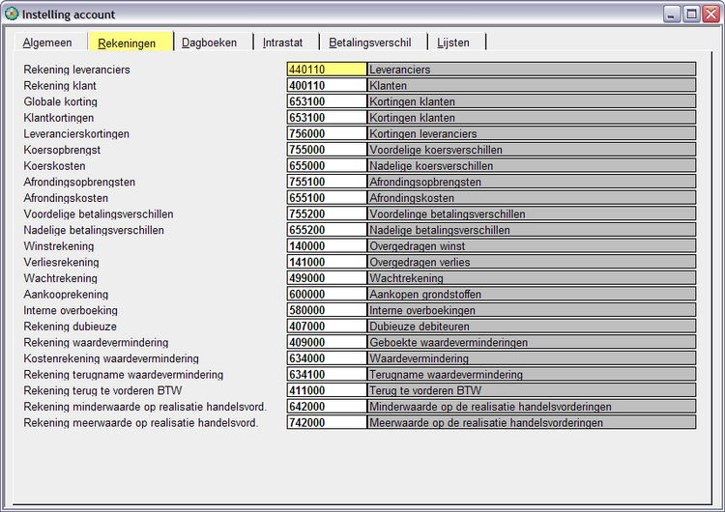Click the Winstrekening field 140000

[326, 246]
